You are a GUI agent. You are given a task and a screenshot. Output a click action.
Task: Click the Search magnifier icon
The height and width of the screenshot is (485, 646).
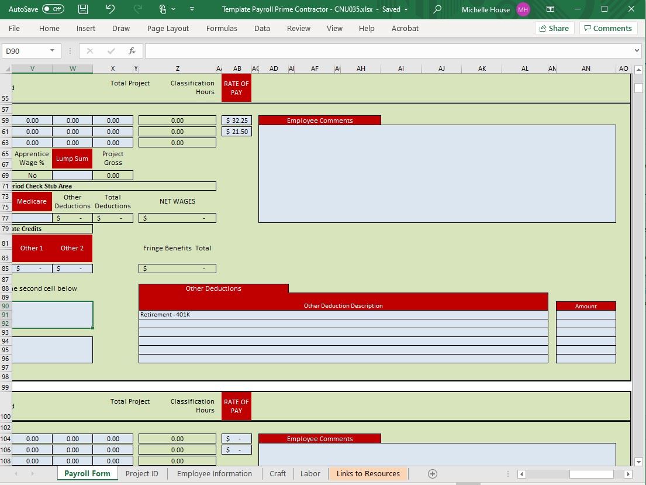[x=437, y=9]
